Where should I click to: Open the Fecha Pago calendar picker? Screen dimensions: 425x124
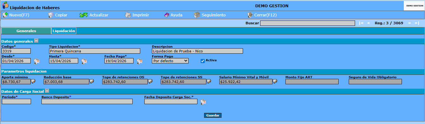(139, 61)
